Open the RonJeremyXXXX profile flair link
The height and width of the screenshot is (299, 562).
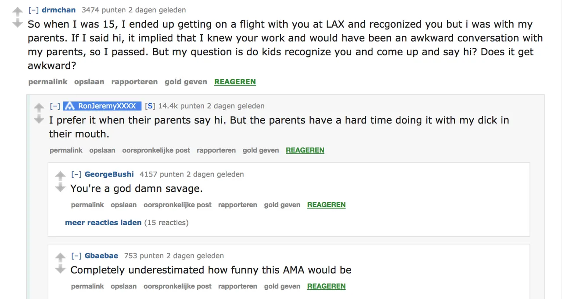click(x=102, y=106)
